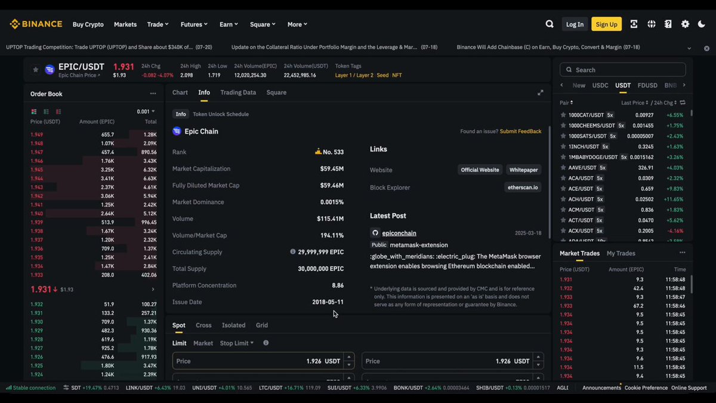Click the Log In button

coord(575,24)
